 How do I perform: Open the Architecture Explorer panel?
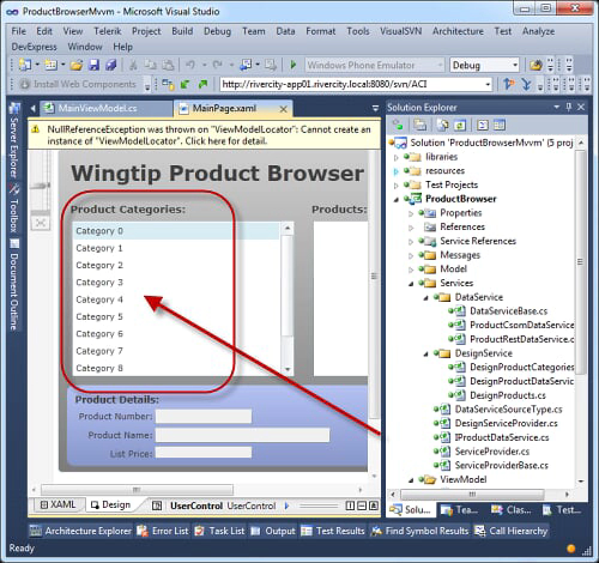[81, 531]
